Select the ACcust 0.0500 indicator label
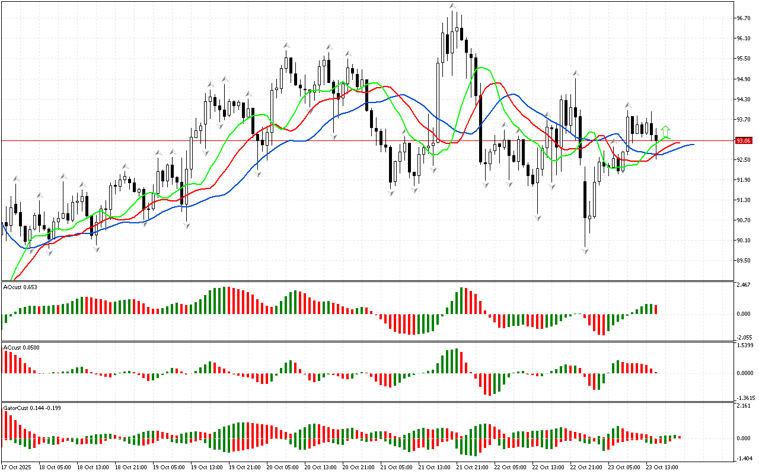This screenshot has width=759, height=474. coord(21,347)
